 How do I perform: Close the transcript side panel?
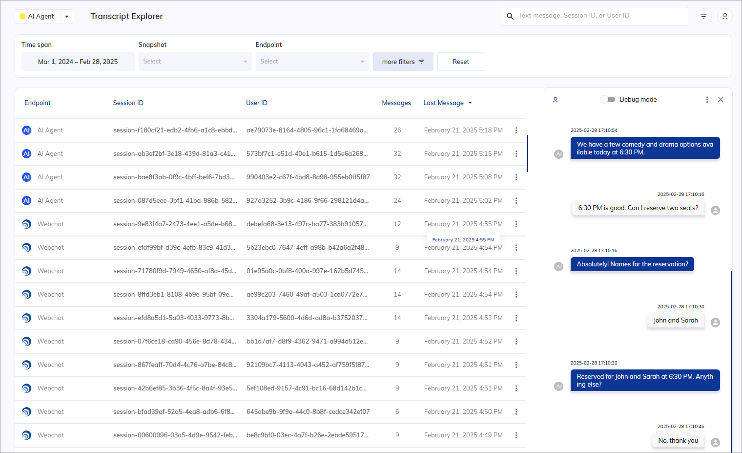click(721, 100)
